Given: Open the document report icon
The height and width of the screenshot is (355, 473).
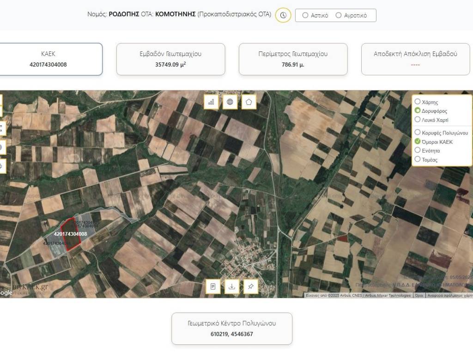Looking at the screenshot, I should tap(213, 286).
